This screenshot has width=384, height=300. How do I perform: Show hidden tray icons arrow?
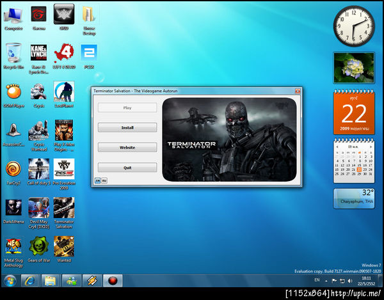click(x=326, y=281)
